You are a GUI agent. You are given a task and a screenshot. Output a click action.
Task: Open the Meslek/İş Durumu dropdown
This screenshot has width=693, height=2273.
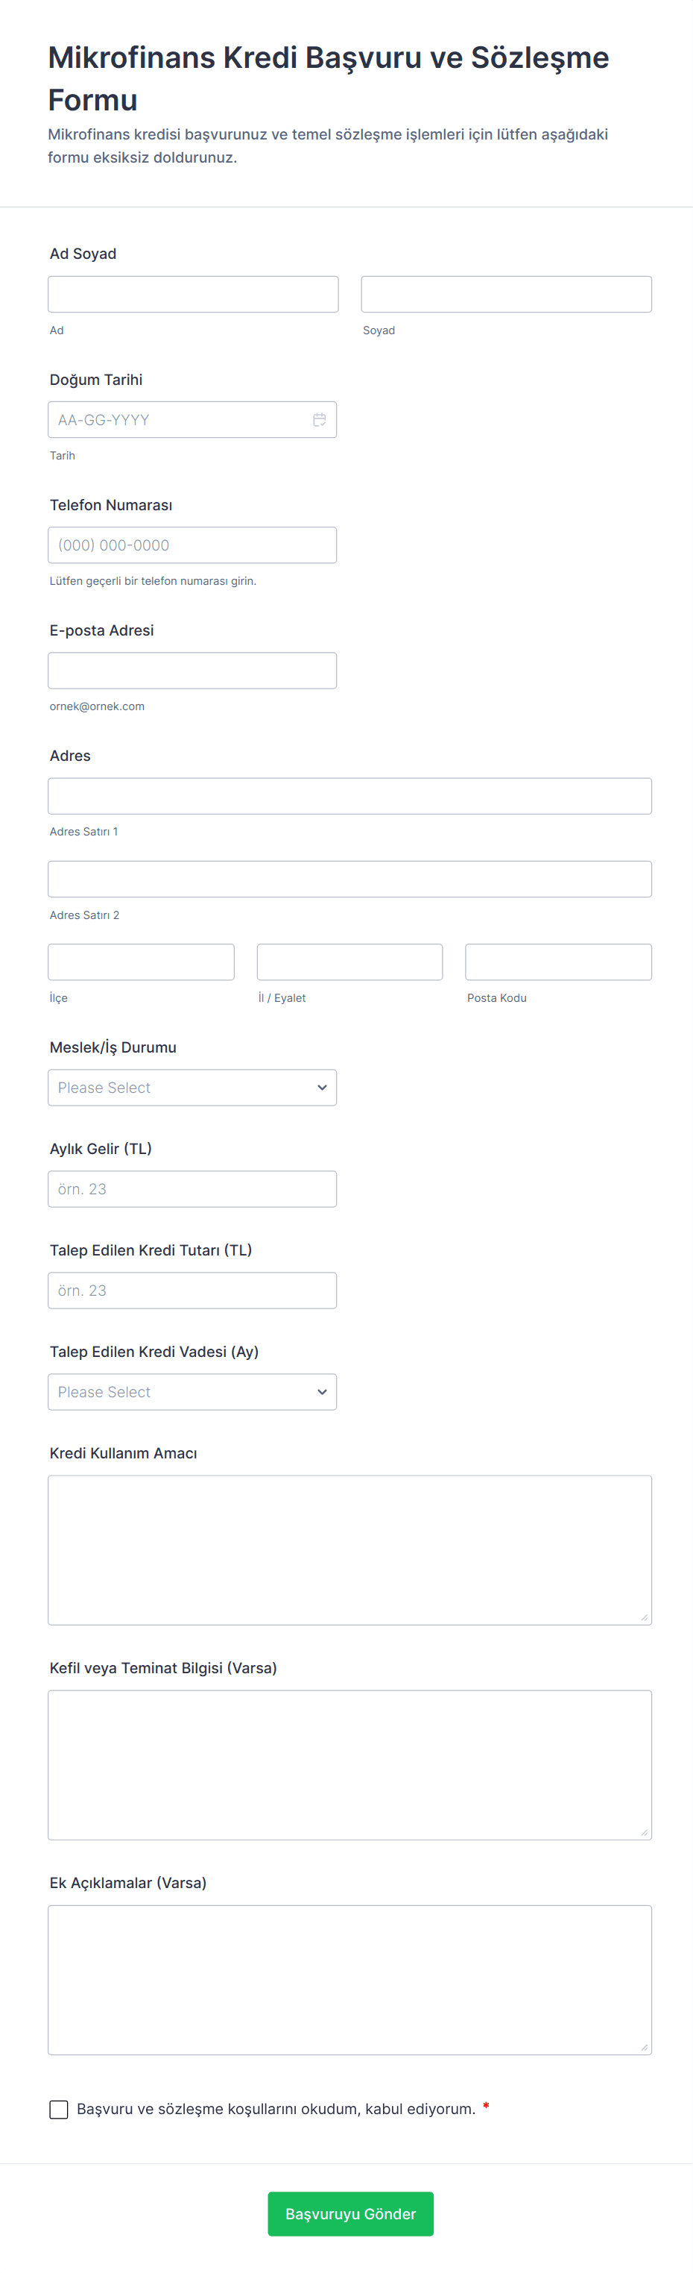tap(192, 1088)
